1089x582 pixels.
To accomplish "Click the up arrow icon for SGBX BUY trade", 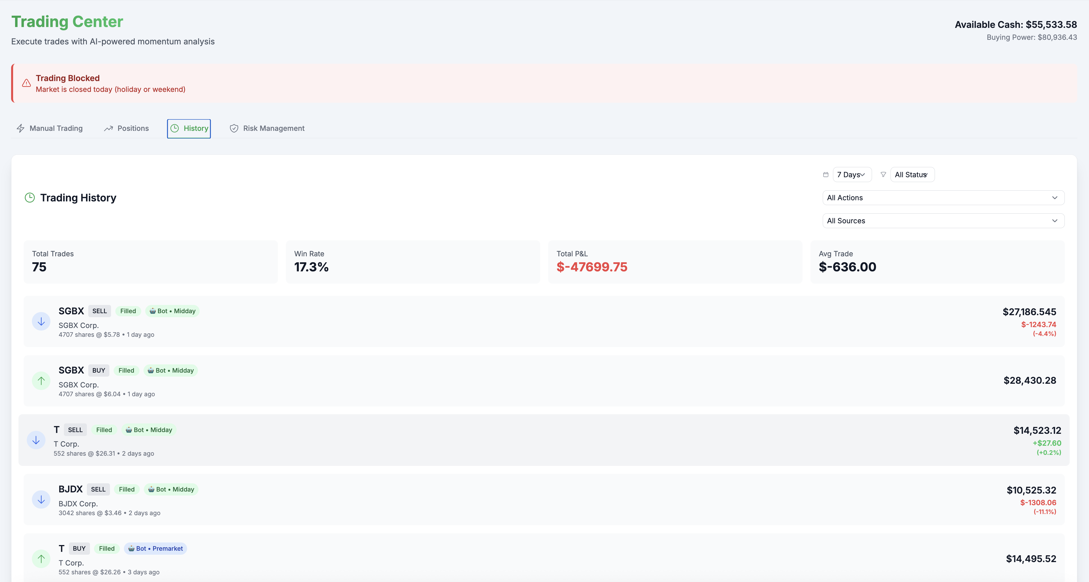I will [41, 381].
